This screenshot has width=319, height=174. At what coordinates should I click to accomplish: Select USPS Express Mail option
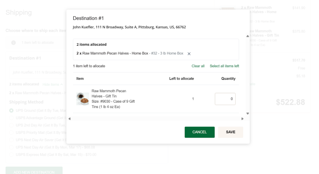(x=12, y=154)
